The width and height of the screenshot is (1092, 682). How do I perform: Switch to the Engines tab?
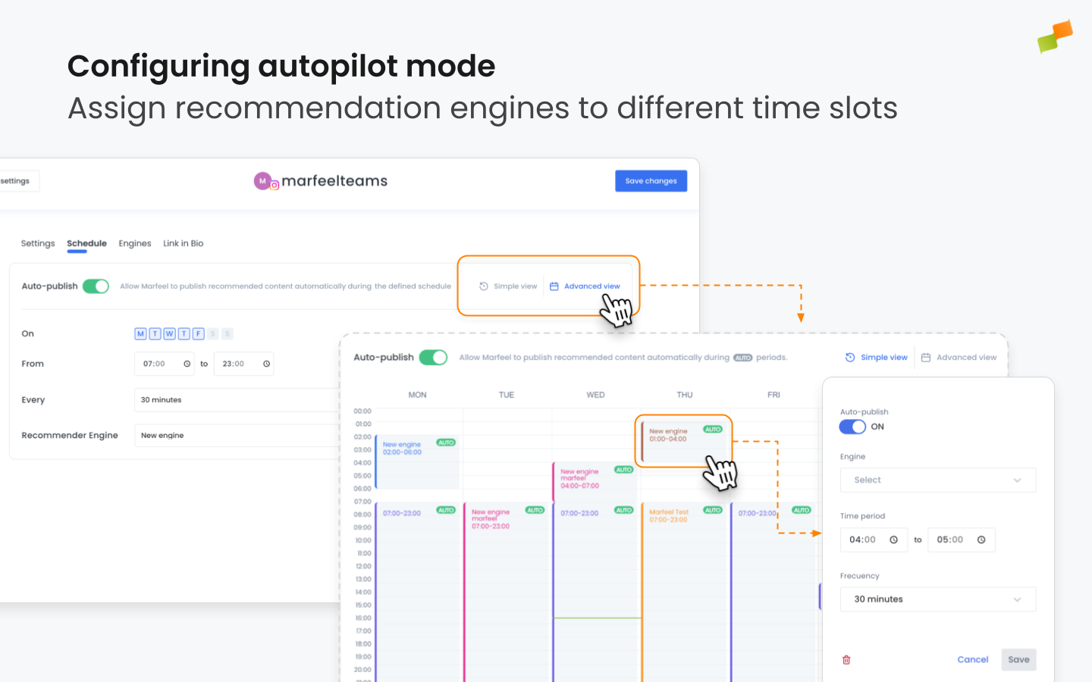pyautogui.click(x=135, y=243)
